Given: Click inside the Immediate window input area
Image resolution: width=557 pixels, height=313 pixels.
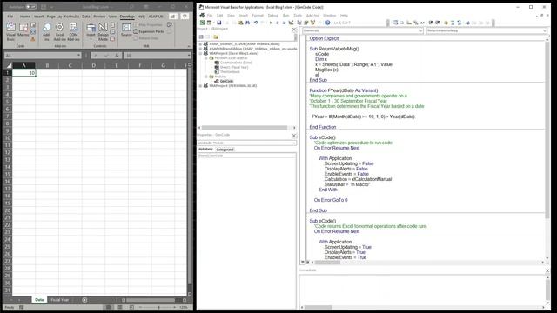Looking at the screenshot, I should 423,290.
